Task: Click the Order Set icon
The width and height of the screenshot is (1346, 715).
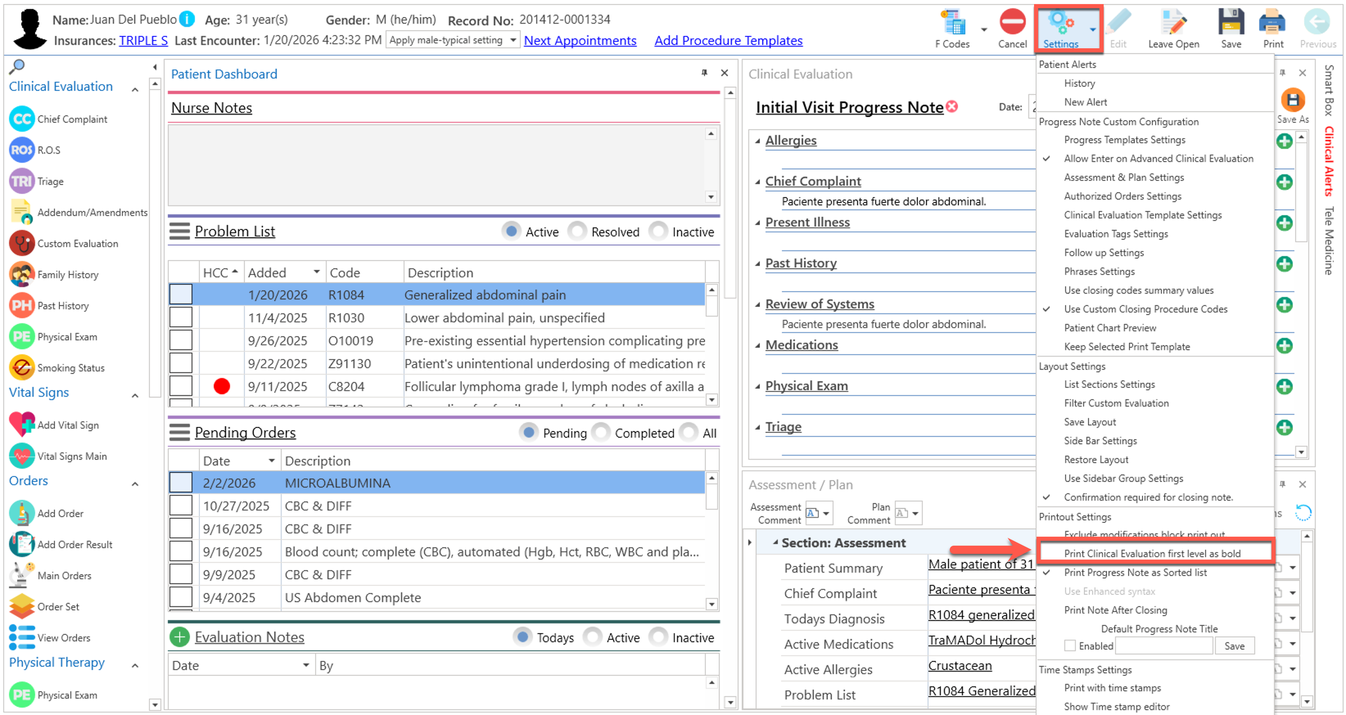Action: pyautogui.click(x=21, y=606)
